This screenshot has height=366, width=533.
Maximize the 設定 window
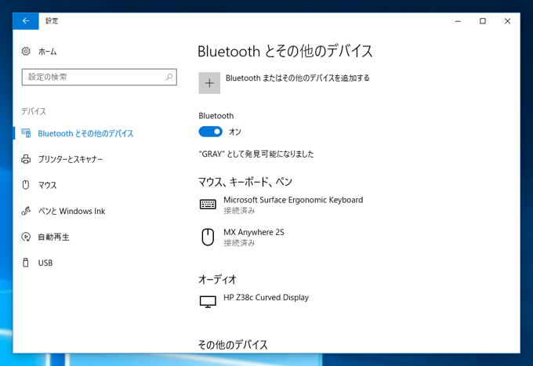[483, 21]
